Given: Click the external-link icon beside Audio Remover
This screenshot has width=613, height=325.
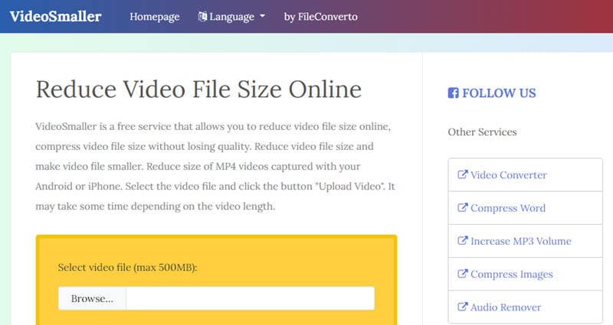Looking at the screenshot, I should click(463, 307).
